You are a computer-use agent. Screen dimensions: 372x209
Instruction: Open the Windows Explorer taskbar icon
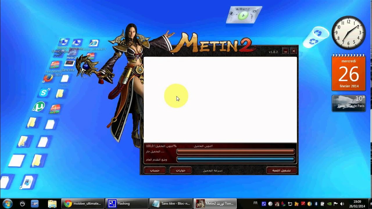pos(52,204)
